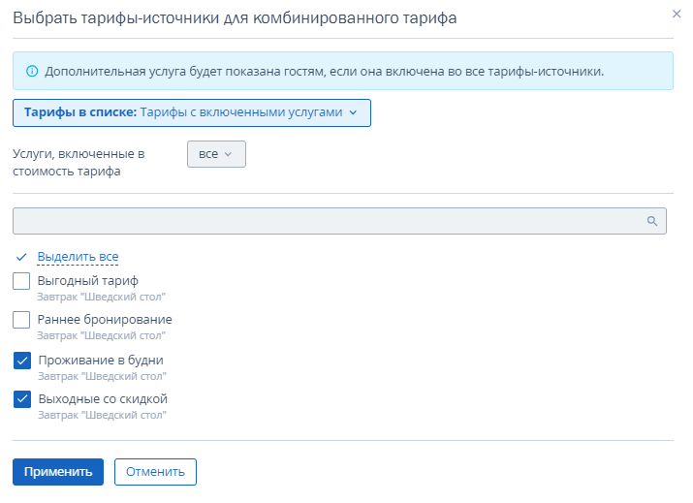Click the label Услуги, включенные в стоимость тарифа
Viewport: 693px width, 503px height.
click(79, 163)
